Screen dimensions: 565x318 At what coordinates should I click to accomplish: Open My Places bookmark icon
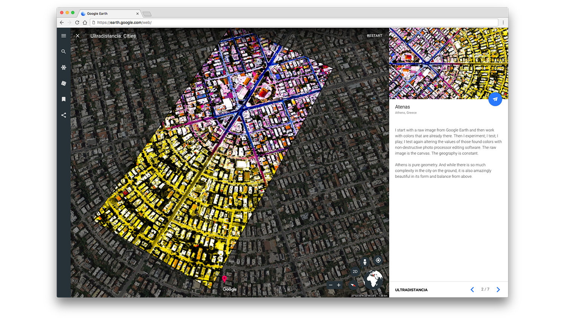pyautogui.click(x=64, y=99)
